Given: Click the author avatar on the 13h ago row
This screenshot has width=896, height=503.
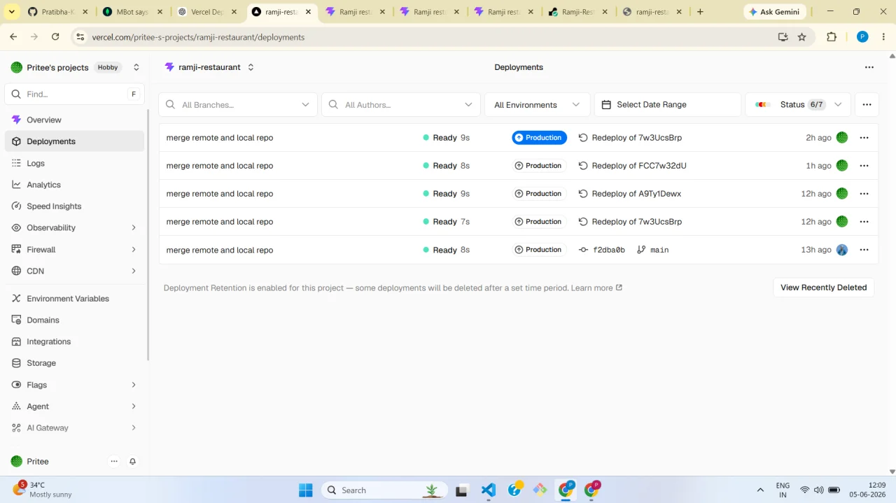Looking at the screenshot, I should [x=842, y=250].
